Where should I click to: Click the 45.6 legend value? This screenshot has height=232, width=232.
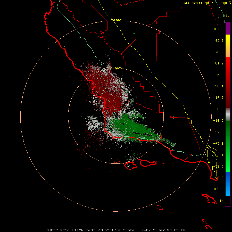coord(219,75)
